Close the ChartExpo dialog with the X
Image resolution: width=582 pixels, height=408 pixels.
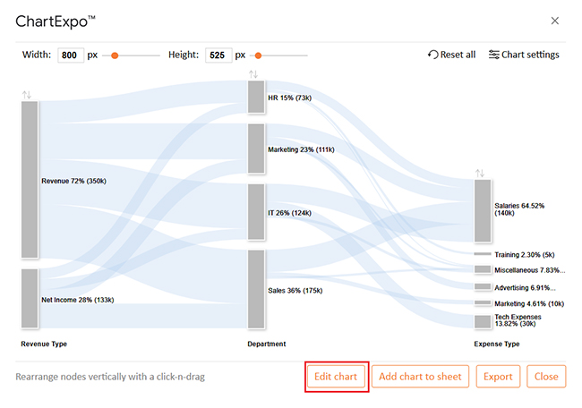pos(554,21)
